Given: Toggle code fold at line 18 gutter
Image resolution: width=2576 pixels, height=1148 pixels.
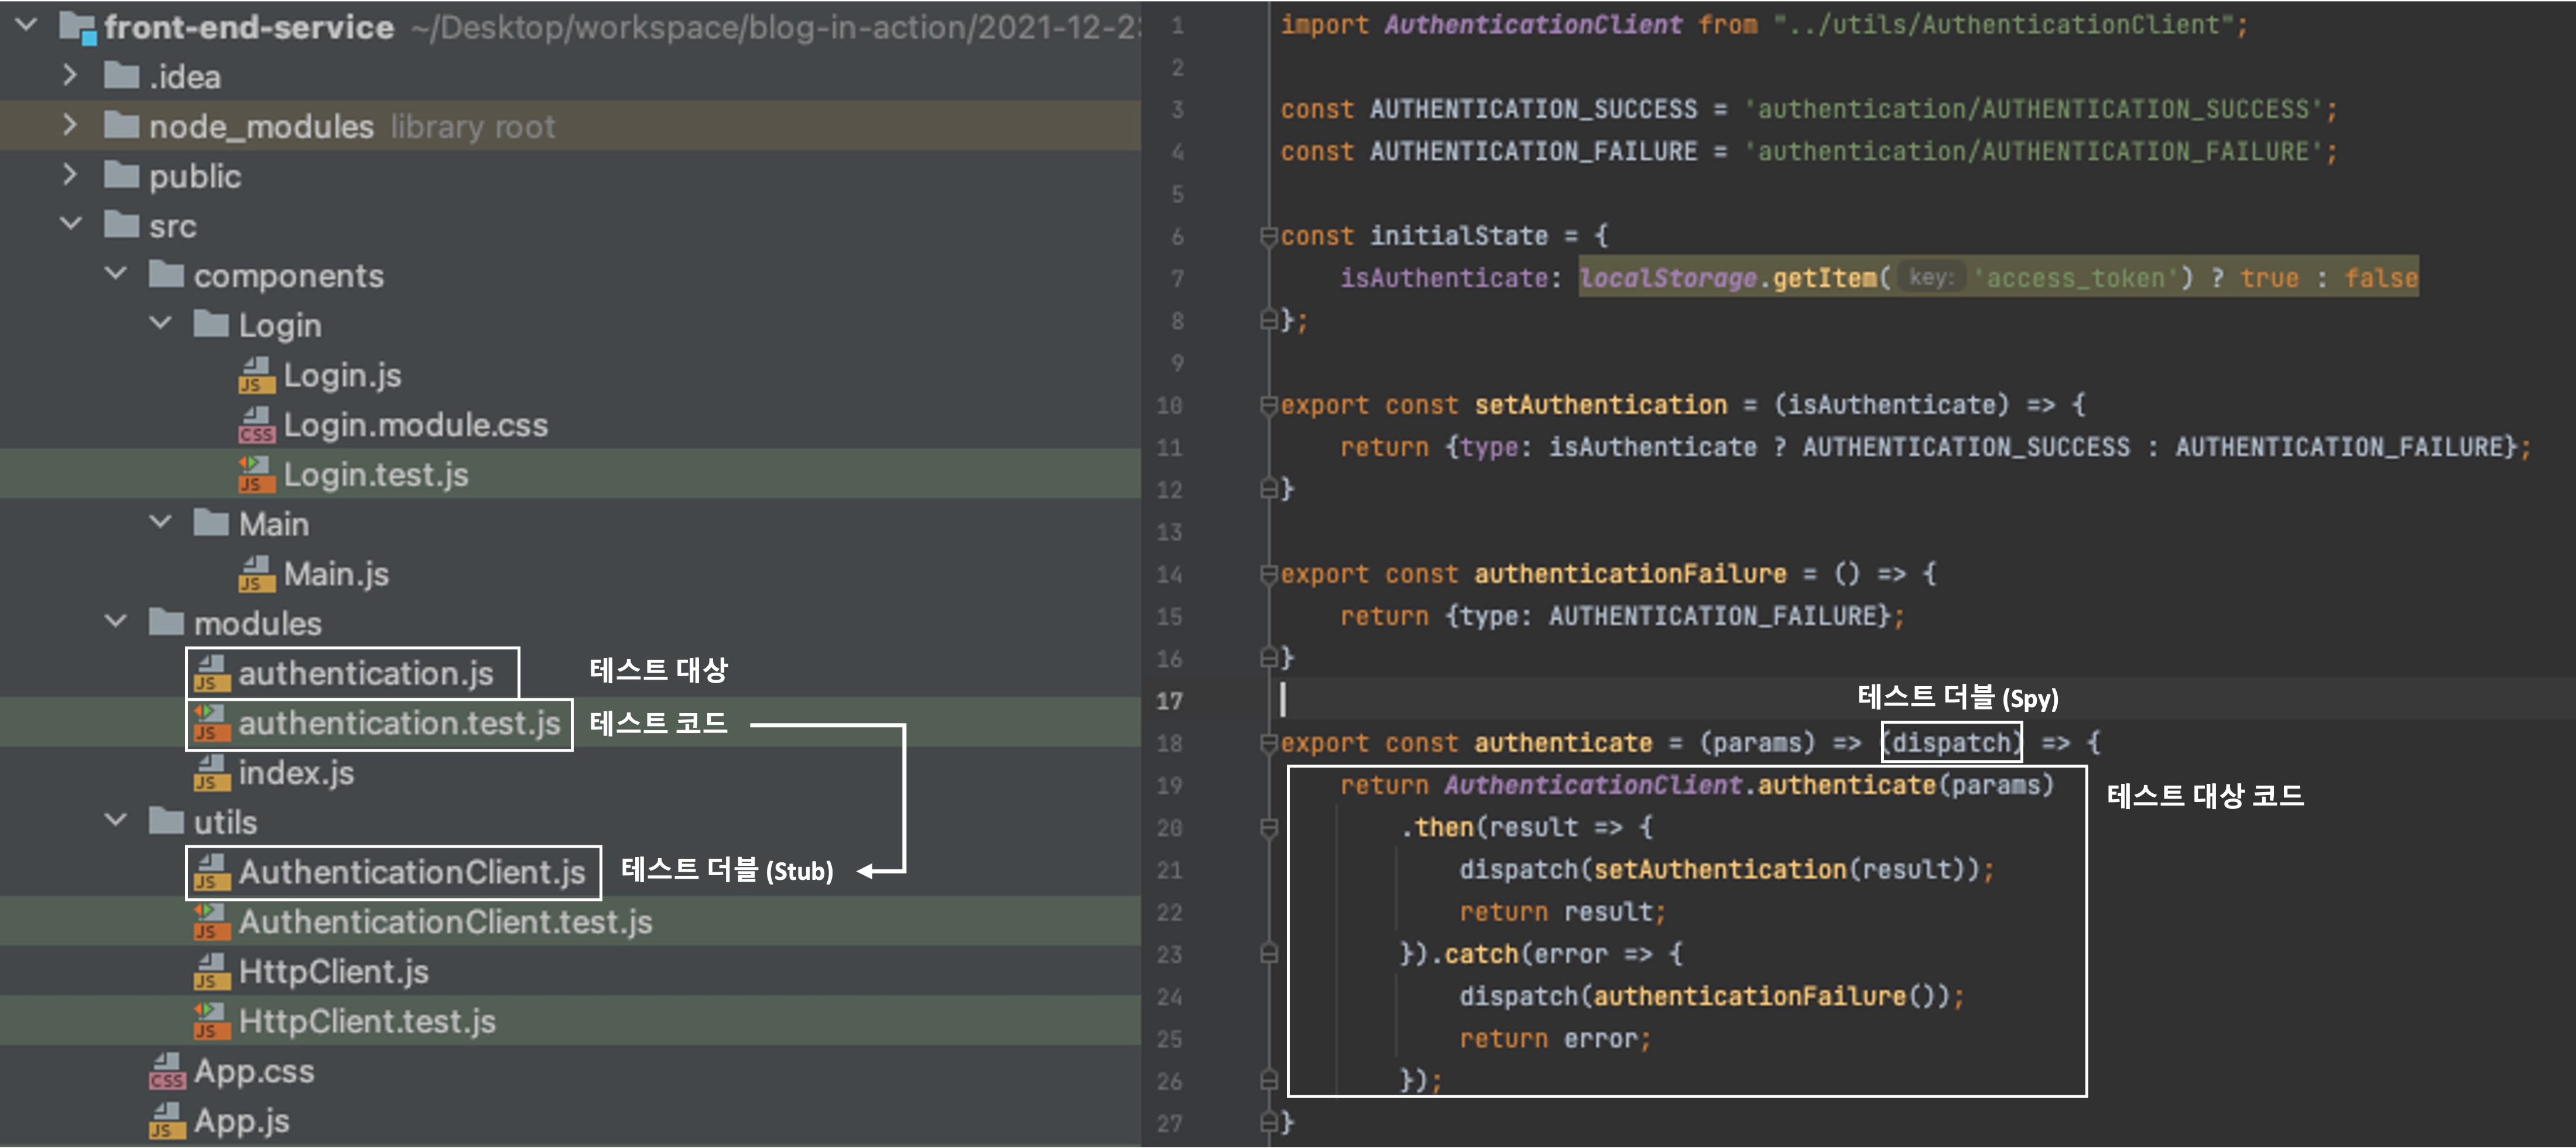Looking at the screenshot, I should point(1269,743).
